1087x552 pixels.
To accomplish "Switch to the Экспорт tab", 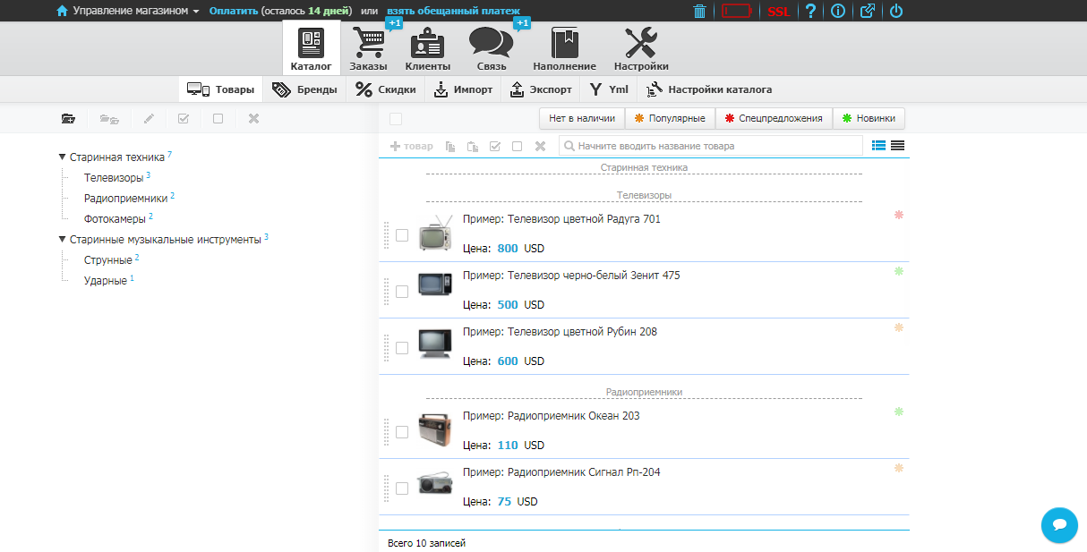I will (541, 89).
